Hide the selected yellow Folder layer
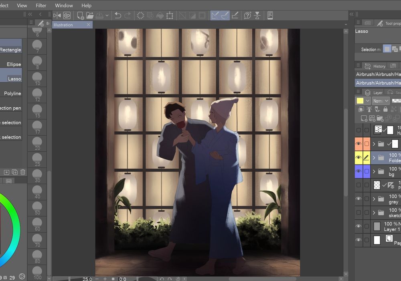This screenshot has width=401, height=281. point(358,157)
